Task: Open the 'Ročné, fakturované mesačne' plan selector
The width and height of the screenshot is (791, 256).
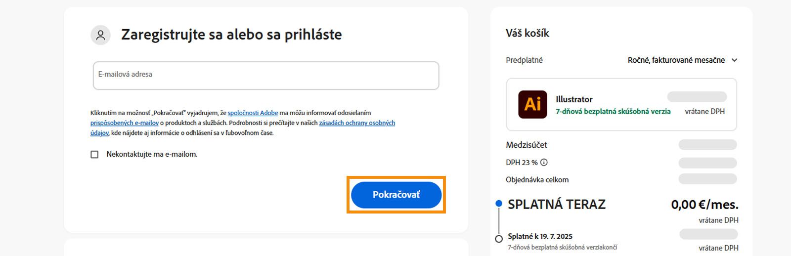Action: [x=676, y=60]
